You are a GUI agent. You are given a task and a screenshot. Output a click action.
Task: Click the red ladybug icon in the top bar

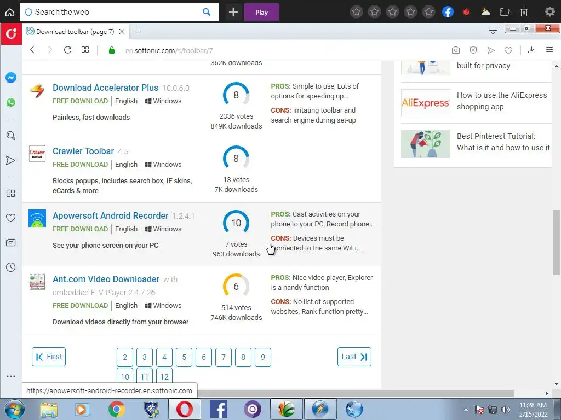point(466,12)
